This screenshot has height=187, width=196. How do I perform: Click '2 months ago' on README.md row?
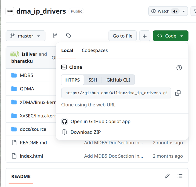[168, 143]
